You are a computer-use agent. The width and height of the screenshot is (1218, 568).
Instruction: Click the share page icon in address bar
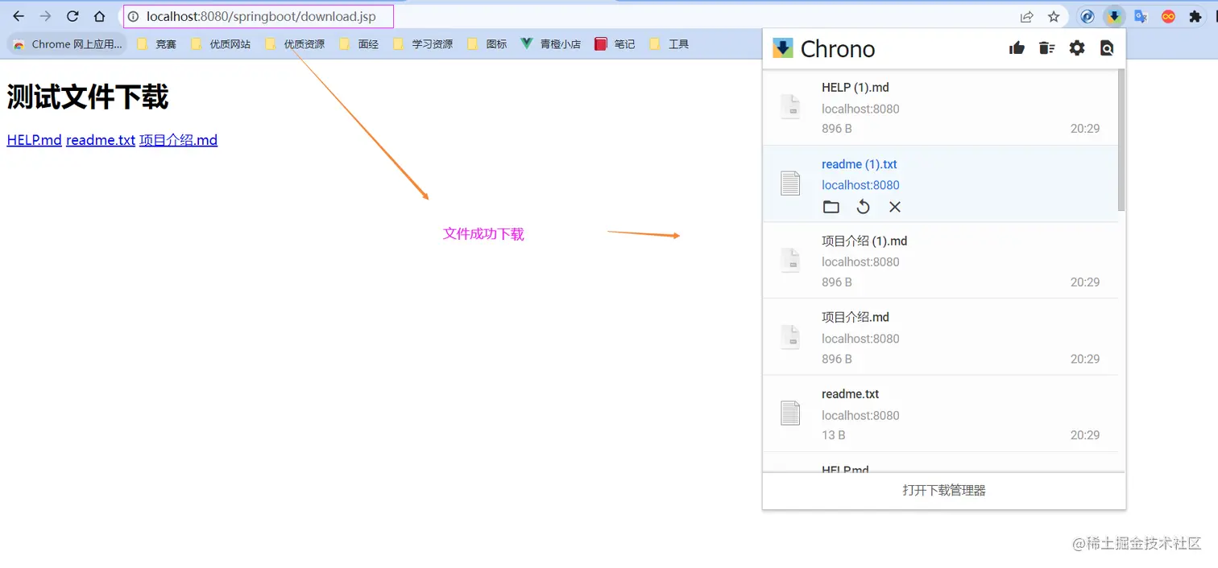pyautogui.click(x=1026, y=16)
